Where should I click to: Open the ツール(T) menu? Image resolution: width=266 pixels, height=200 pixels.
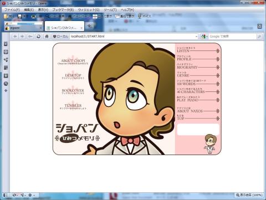110,9
